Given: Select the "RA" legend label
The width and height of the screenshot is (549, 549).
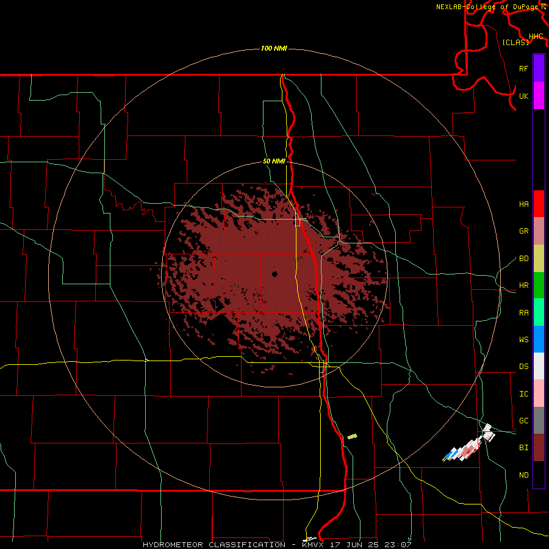Looking at the screenshot, I should tap(523, 313).
